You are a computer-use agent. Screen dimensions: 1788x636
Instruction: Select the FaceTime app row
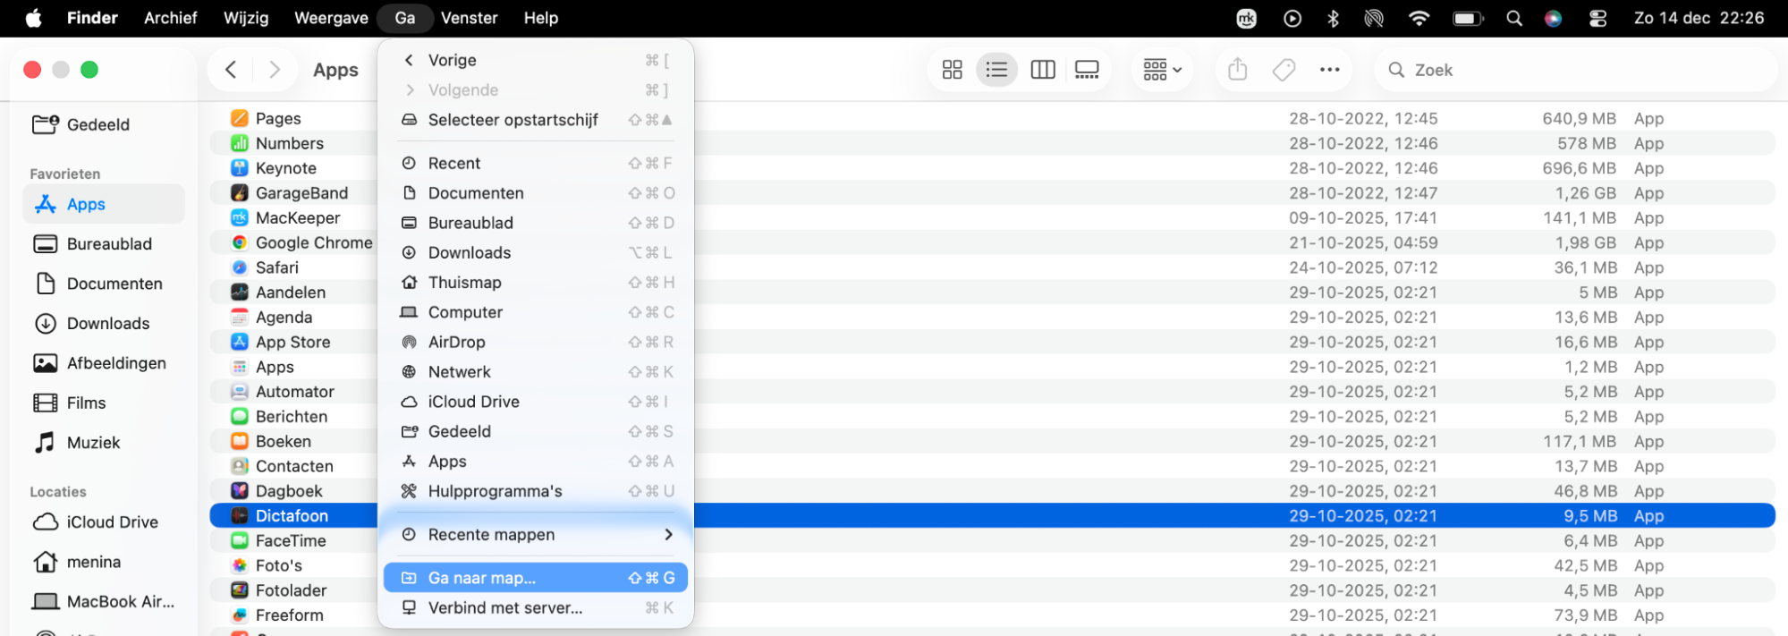[x=291, y=541]
